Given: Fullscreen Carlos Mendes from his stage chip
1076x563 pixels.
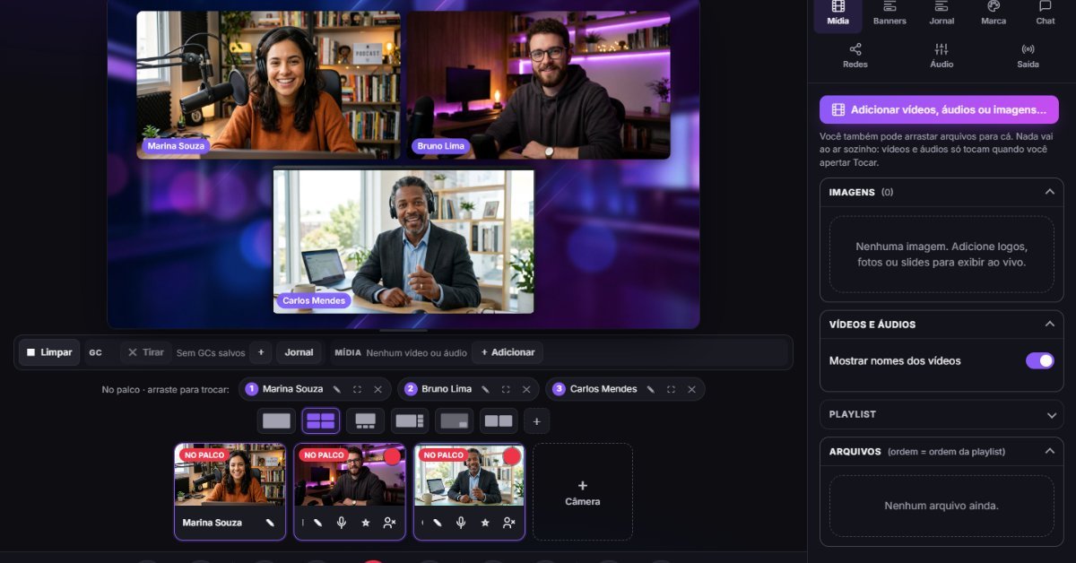Looking at the screenshot, I should click(x=671, y=389).
